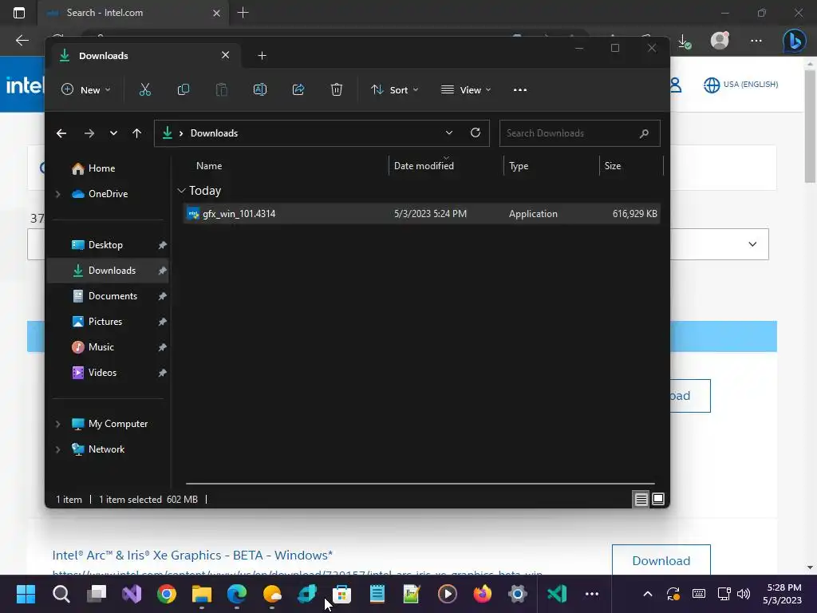Expand Network in navigation pane
This screenshot has width=817, height=613.
pyautogui.click(x=57, y=449)
